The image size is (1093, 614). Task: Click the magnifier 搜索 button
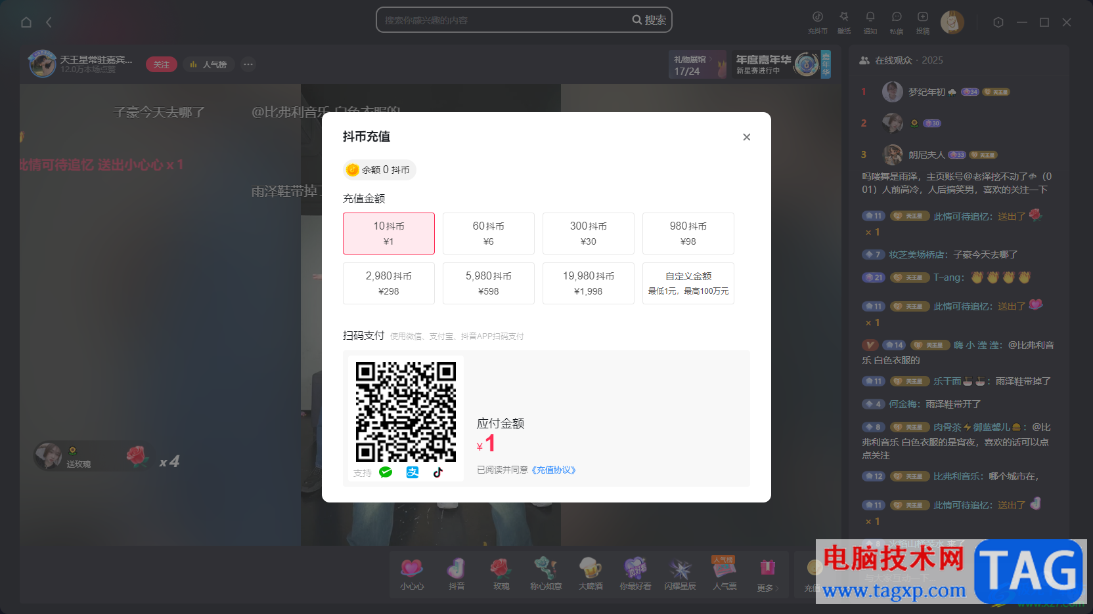[649, 20]
